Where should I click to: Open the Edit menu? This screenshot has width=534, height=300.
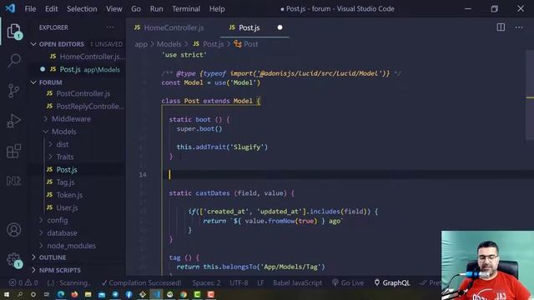52,9
